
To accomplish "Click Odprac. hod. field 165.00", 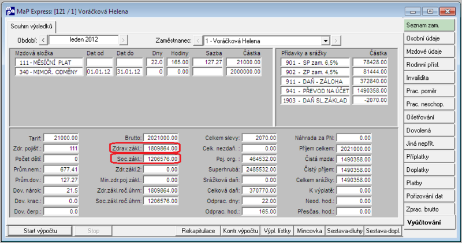I will coord(259,212).
